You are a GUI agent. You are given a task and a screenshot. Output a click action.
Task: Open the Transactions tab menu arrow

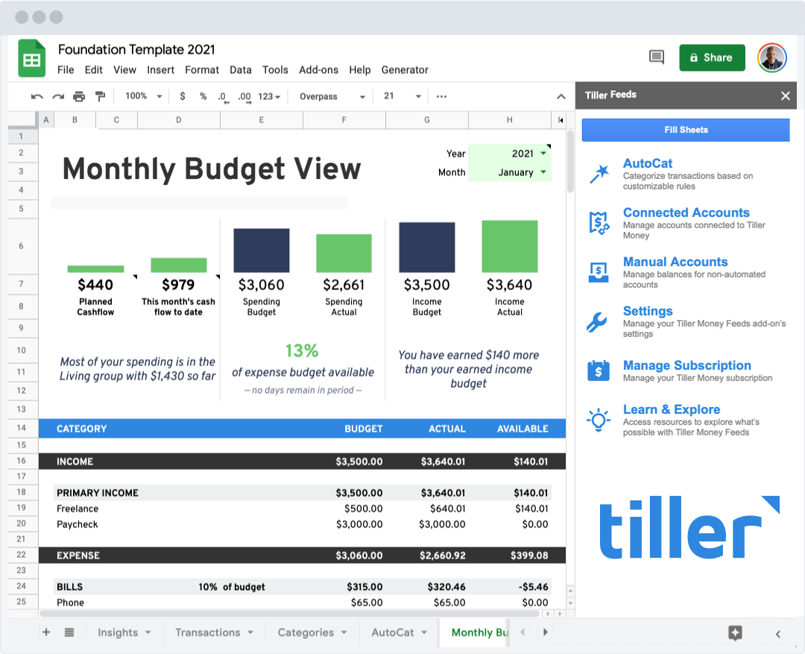click(250, 632)
